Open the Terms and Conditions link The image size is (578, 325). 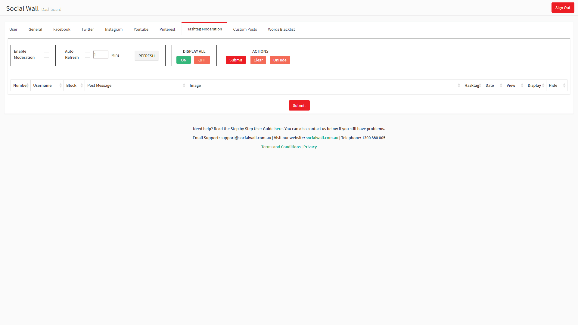[x=281, y=147]
